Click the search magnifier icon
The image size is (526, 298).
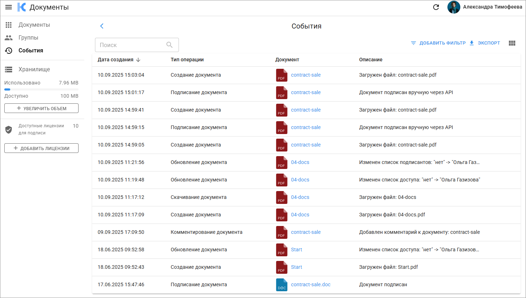click(x=170, y=45)
